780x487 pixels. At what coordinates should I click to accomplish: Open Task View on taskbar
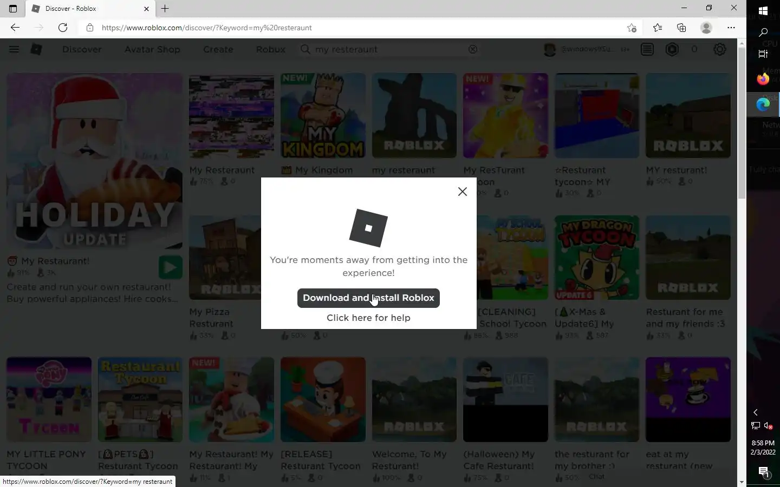[x=763, y=54]
